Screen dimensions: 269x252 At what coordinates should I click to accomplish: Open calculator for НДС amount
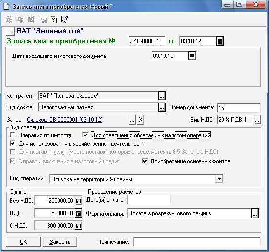point(79,213)
